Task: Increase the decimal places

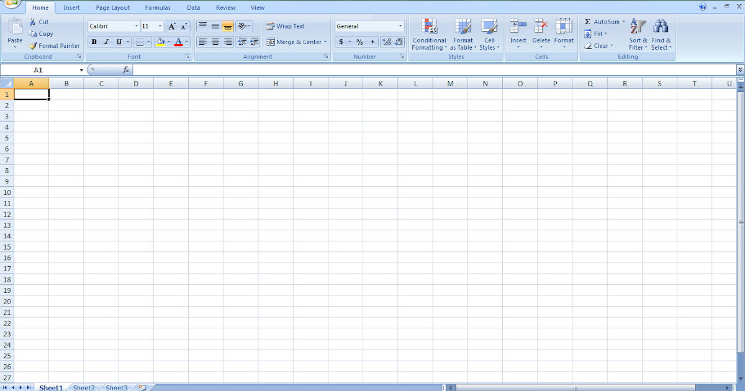Action: [386, 42]
